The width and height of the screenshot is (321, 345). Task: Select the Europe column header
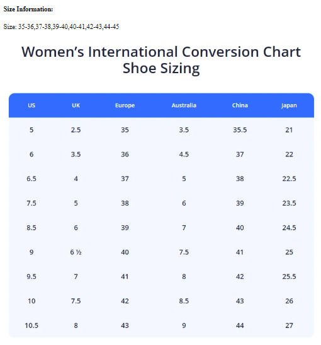125,105
